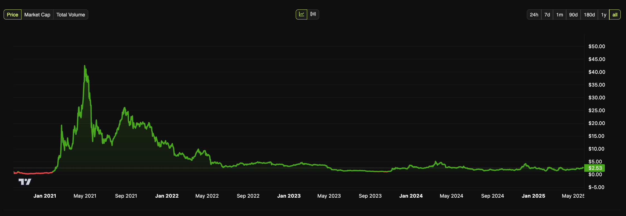This screenshot has width=626, height=216.
Task: Switch to line chart view icon
Action: (x=302, y=14)
